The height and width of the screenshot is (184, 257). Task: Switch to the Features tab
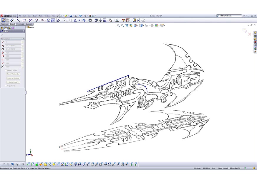pos(4,24)
